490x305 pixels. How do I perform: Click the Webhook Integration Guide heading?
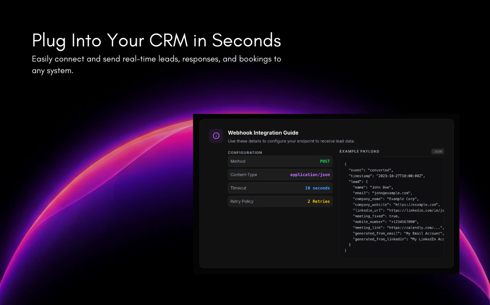(x=263, y=132)
